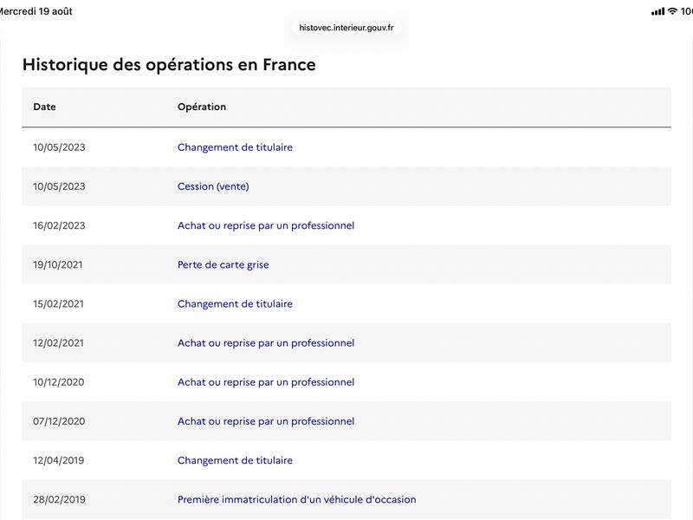Screen dimensions: 693x520
Task: Open Changement de titulaire dated 15/02/2021
Action: 235,304
